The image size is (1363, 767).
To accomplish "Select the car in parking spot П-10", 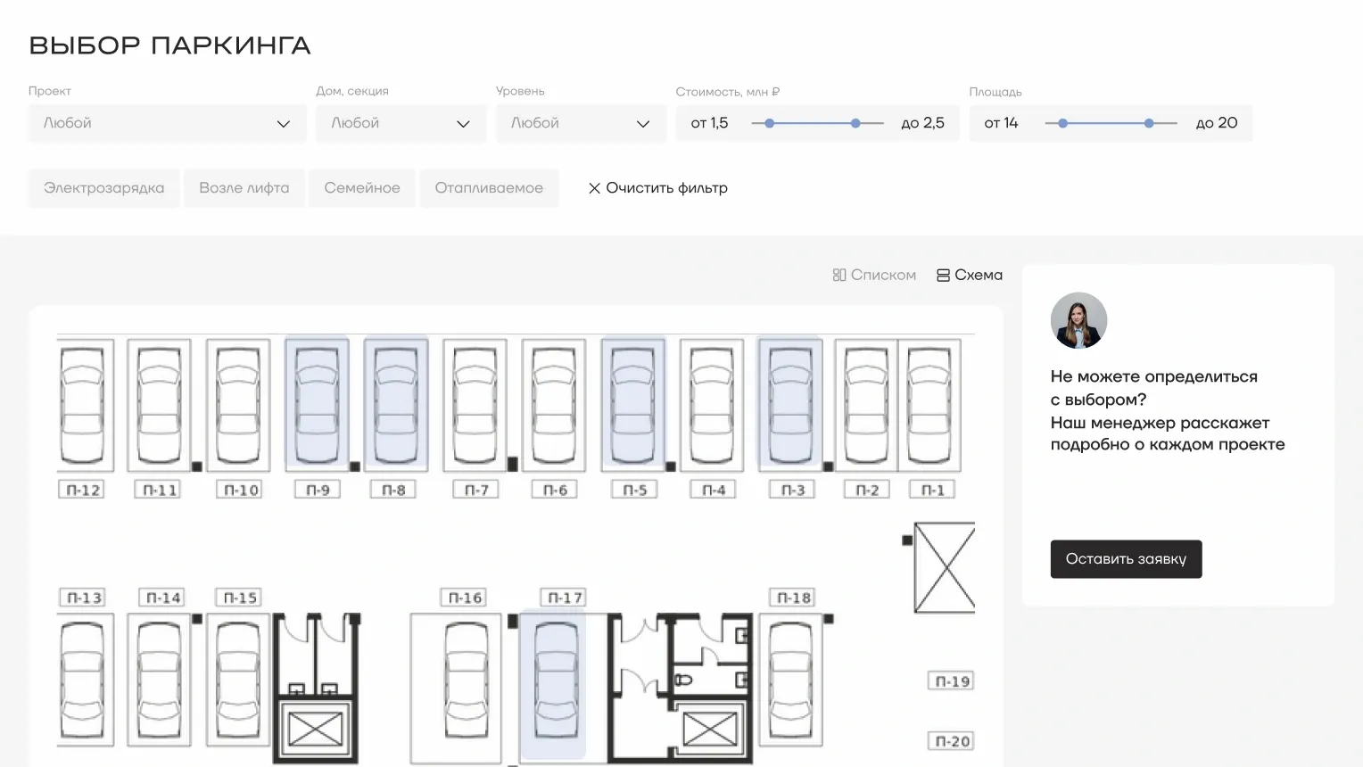I will (238, 405).
